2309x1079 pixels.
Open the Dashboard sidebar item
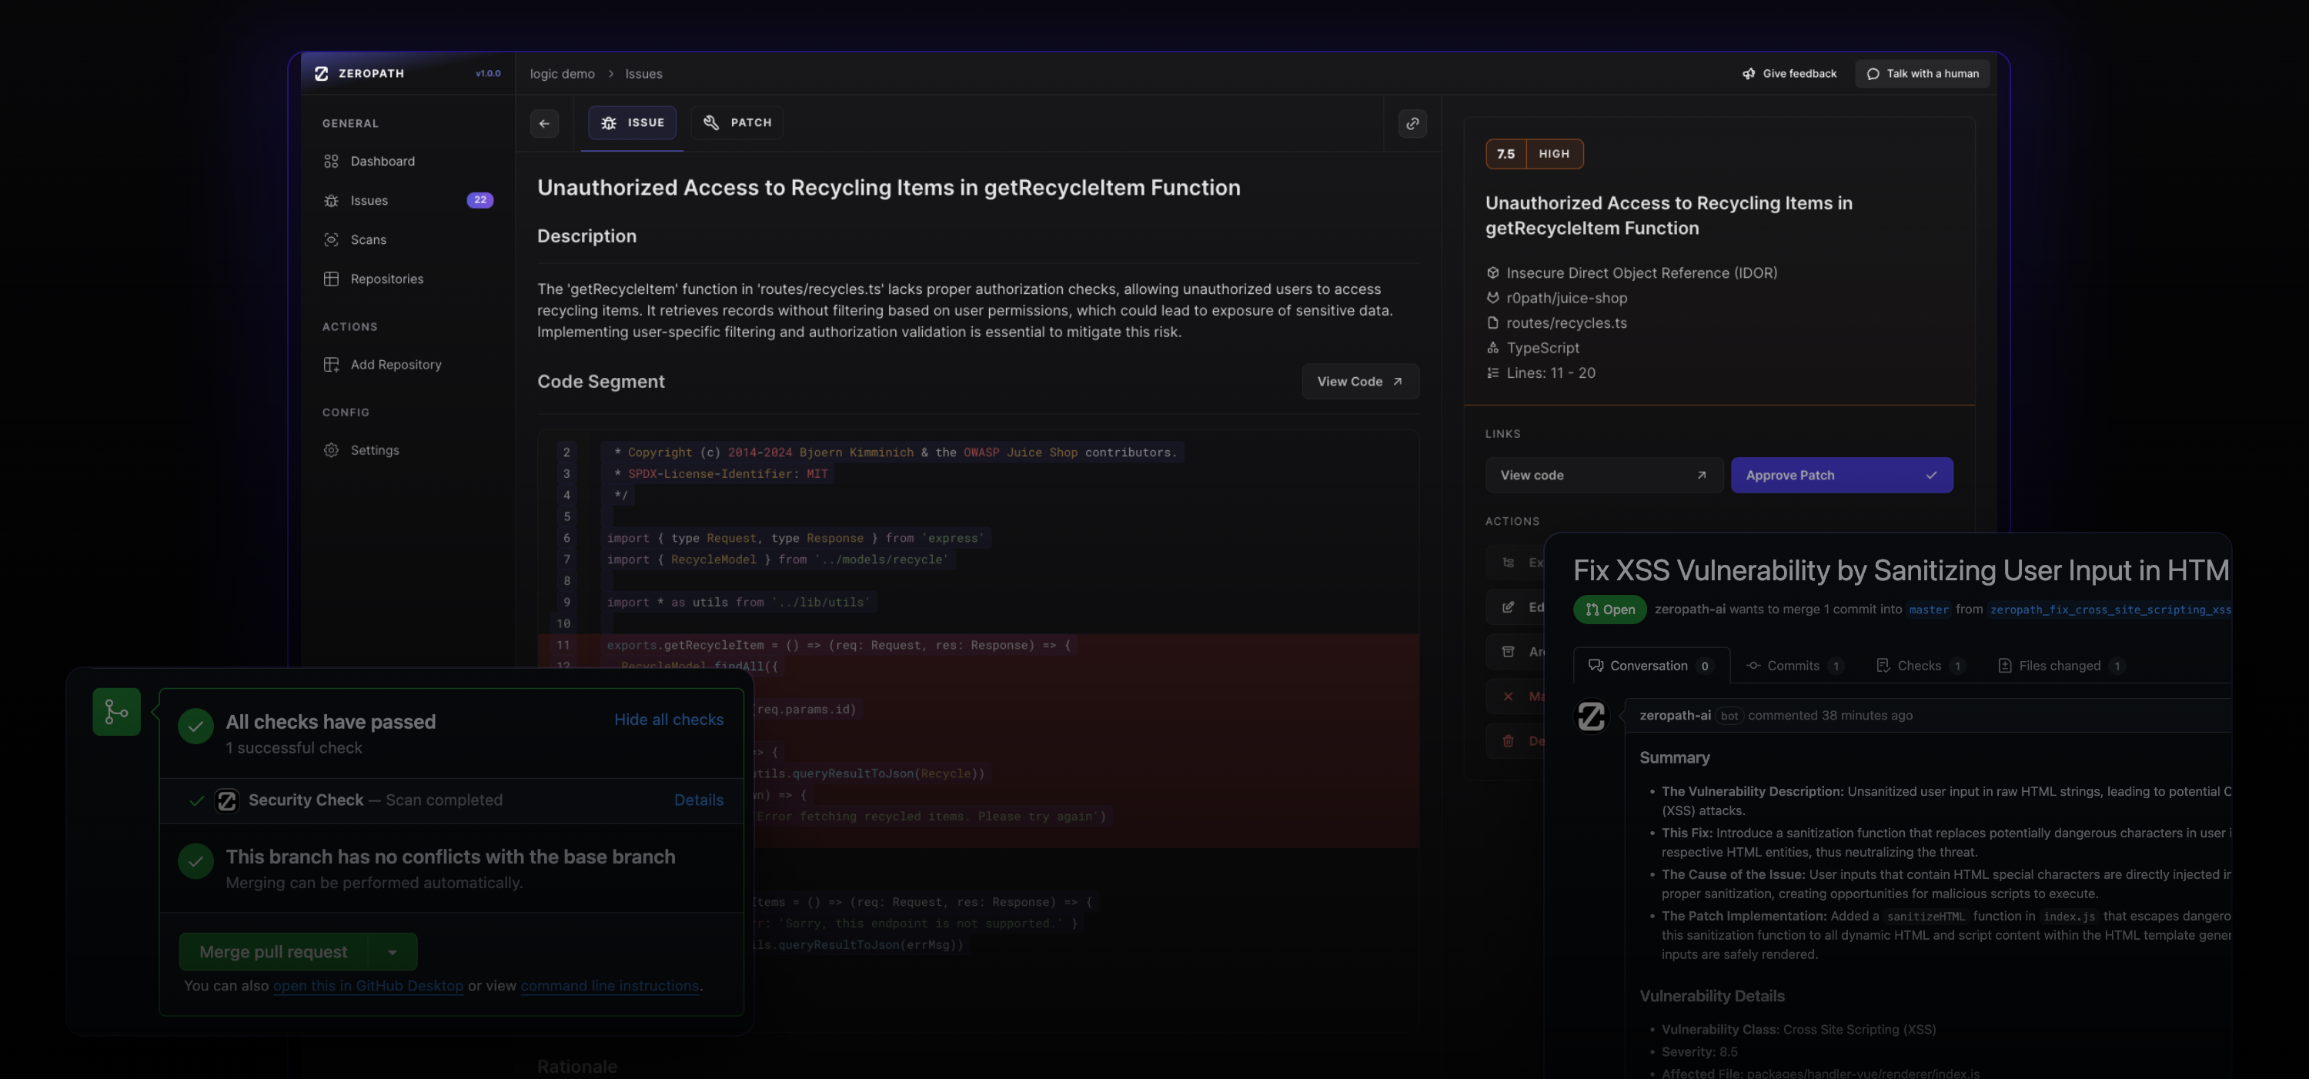click(382, 162)
